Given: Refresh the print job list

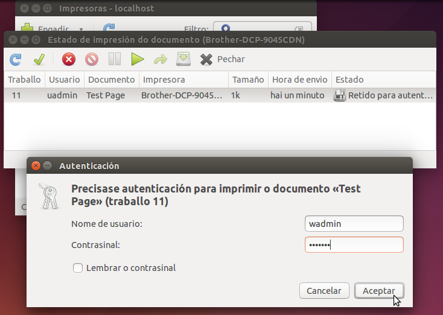Looking at the screenshot, I should (x=15, y=59).
